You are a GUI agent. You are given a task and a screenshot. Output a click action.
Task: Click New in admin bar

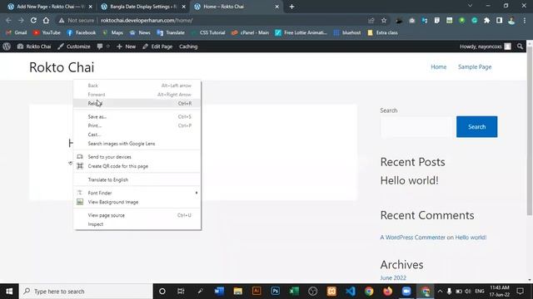pos(126,47)
